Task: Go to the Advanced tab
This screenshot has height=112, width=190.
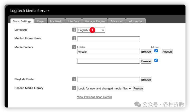Action: coord(117,21)
